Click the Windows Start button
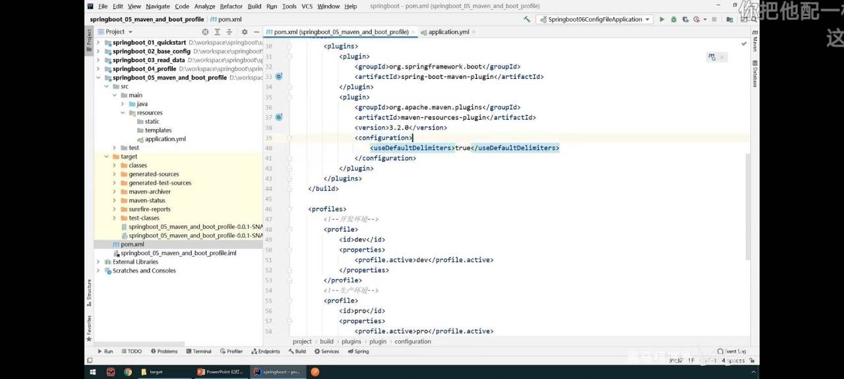 tap(94, 372)
